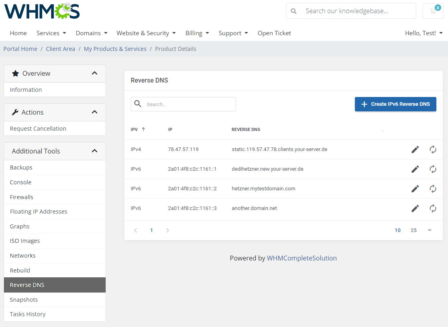Select Snapshots in the sidebar
448x327 pixels.
tap(24, 299)
